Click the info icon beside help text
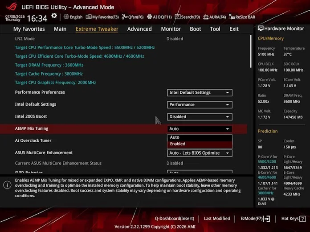Viewport: 310px width, 232px height. click(7, 185)
